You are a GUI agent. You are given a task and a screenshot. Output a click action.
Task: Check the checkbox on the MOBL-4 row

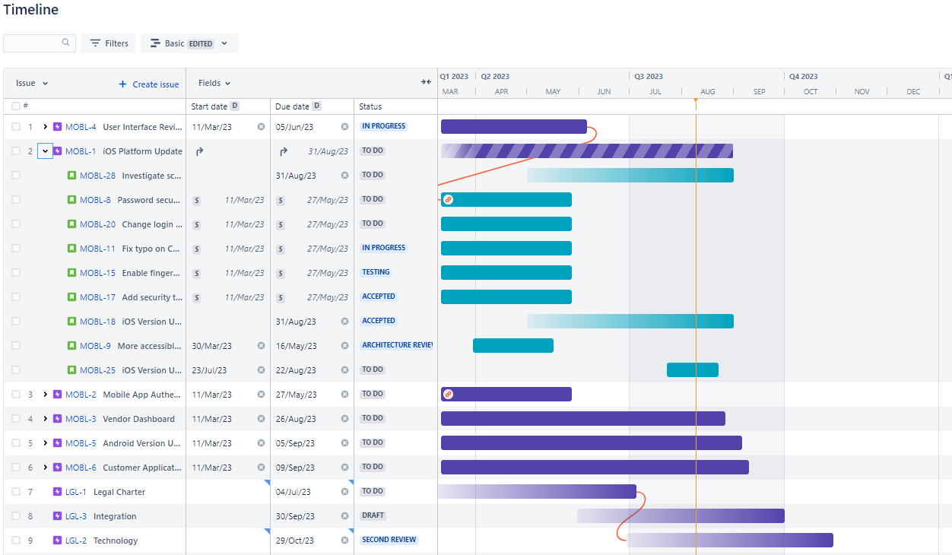(16, 126)
